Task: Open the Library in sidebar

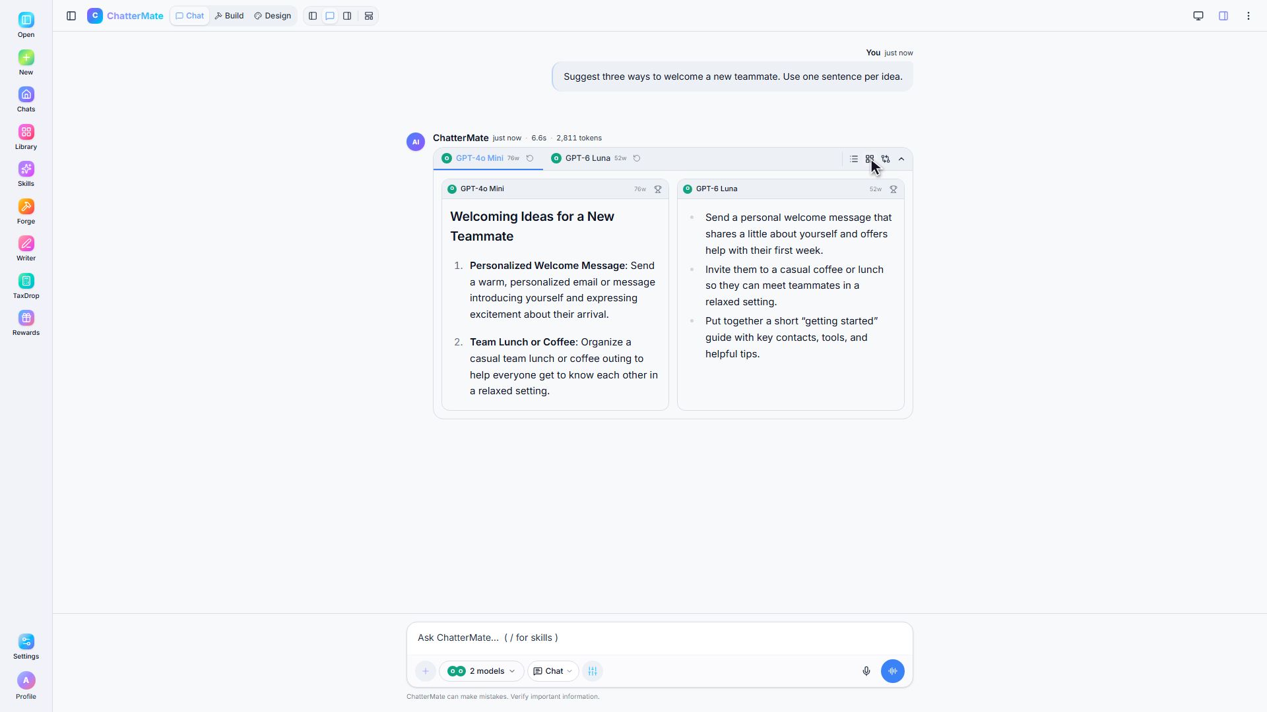Action: [x=26, y=138]
